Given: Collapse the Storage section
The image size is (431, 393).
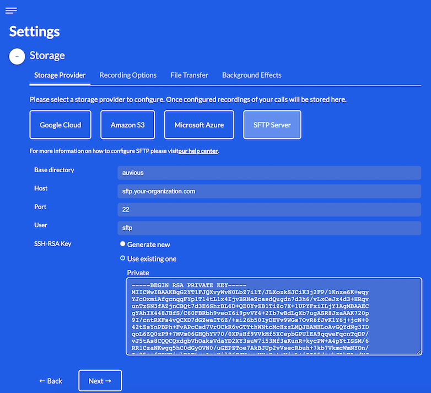Looking at the screenshot, I should point(17,56).
